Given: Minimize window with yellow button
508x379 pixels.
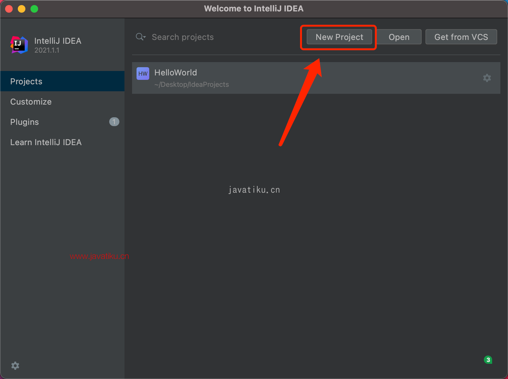Looking at the screenshot, I should pos(22,9).
